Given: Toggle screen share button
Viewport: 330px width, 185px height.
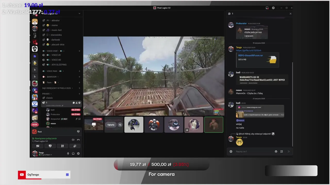Looking at the screenshot, I should tap(50, 146).
